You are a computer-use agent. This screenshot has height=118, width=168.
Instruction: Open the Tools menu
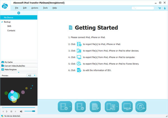click(45, 8)
